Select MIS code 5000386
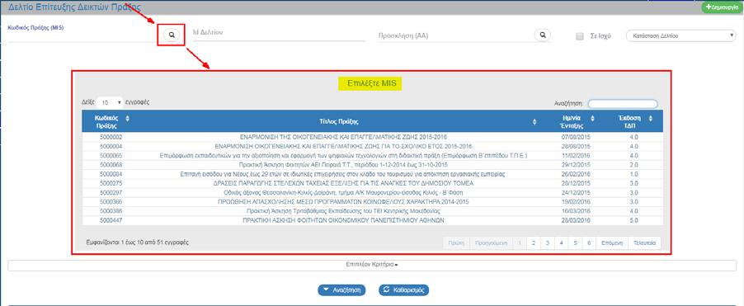744x306 pixels. pyautogui.click(x=111, y=211)
